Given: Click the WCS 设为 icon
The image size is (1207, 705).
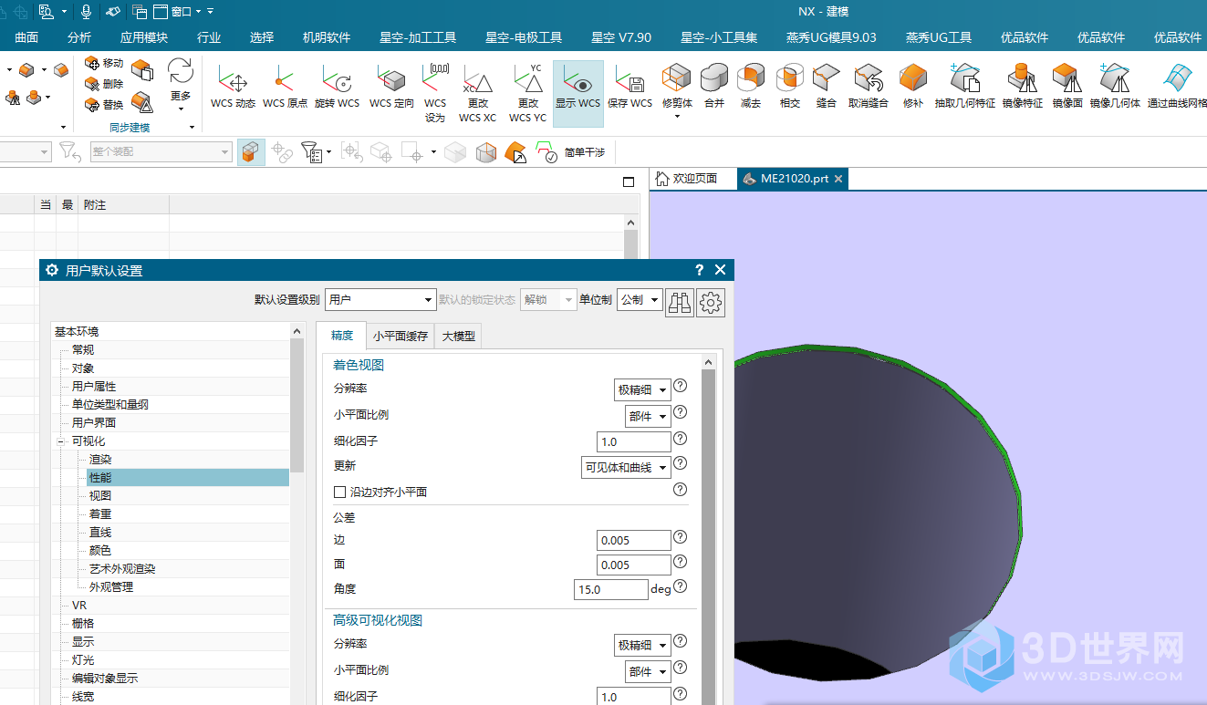Looking at the screenshot, I should [x=435, y=93].
